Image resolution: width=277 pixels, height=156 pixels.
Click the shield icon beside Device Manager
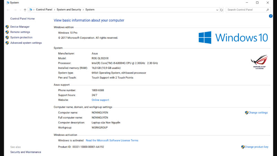(x=7, y=27)
